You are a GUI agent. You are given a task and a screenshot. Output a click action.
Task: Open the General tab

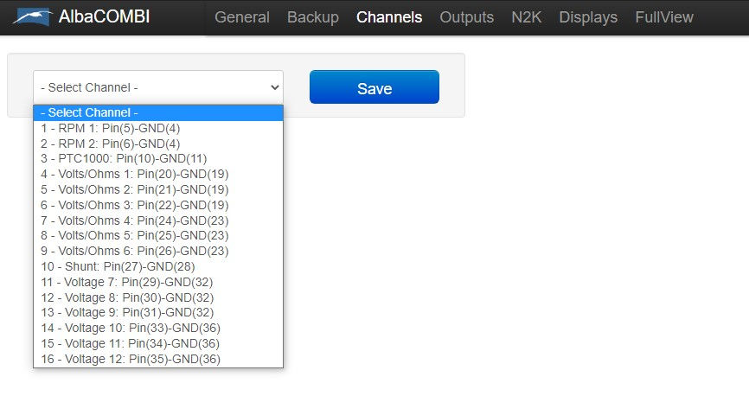[241, 17]
